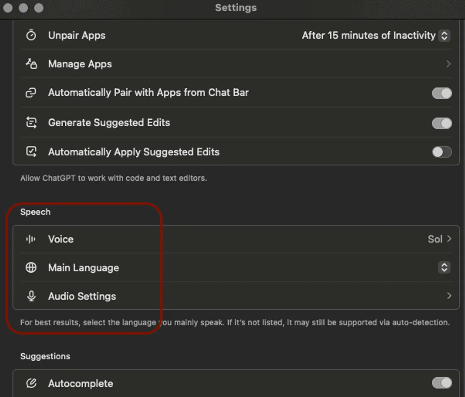465x397 pixels.
Task: Disable Automatically Pair with Apps from Chat Bar
Action: click(x=442, y=93)
